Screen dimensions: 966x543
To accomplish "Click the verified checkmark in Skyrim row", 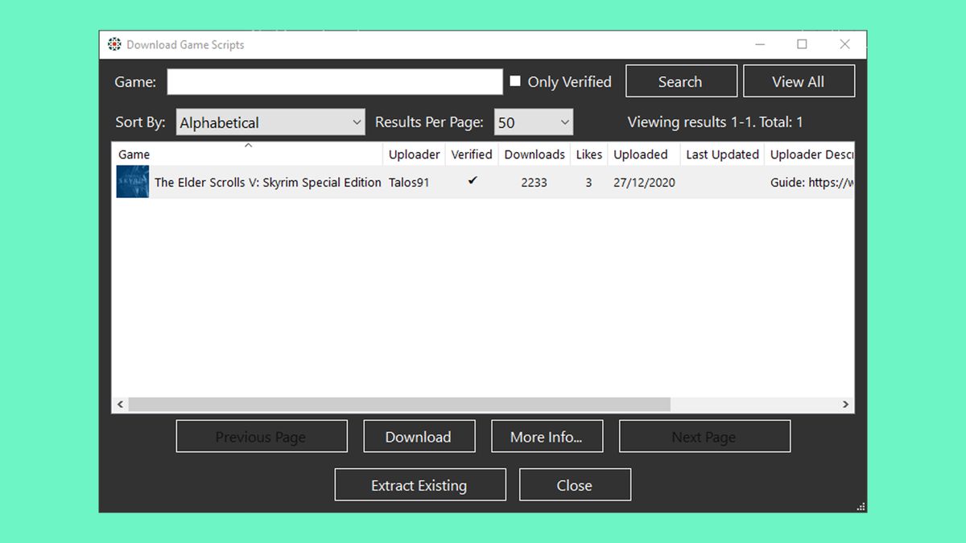I will (473, 181).
